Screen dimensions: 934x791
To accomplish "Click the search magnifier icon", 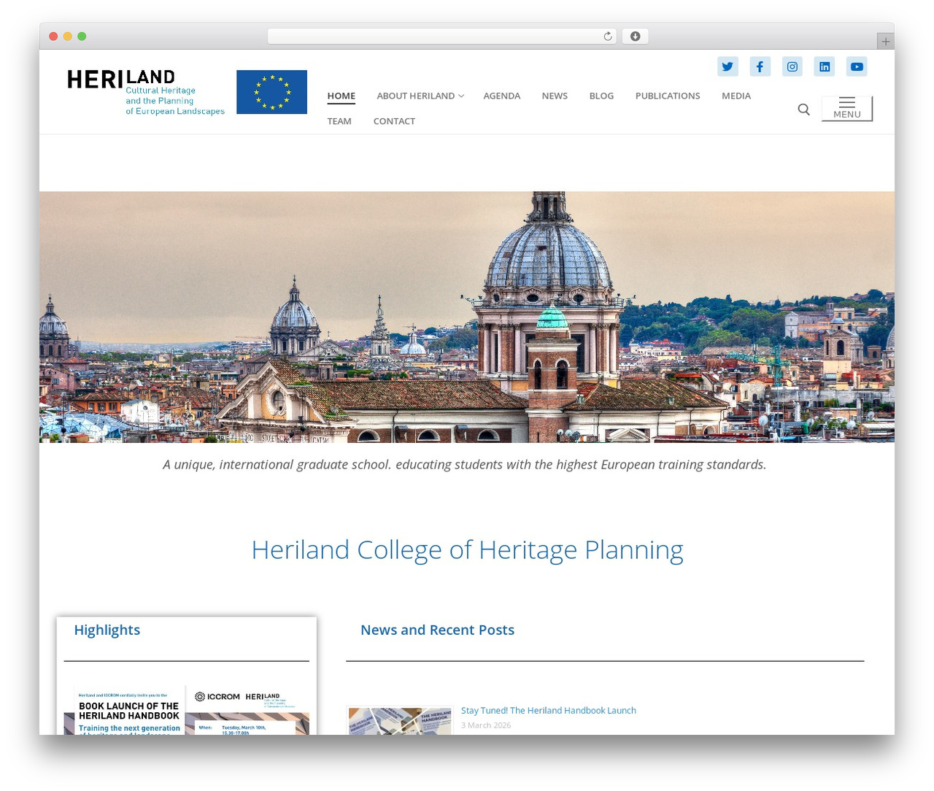I will point(803,109).
